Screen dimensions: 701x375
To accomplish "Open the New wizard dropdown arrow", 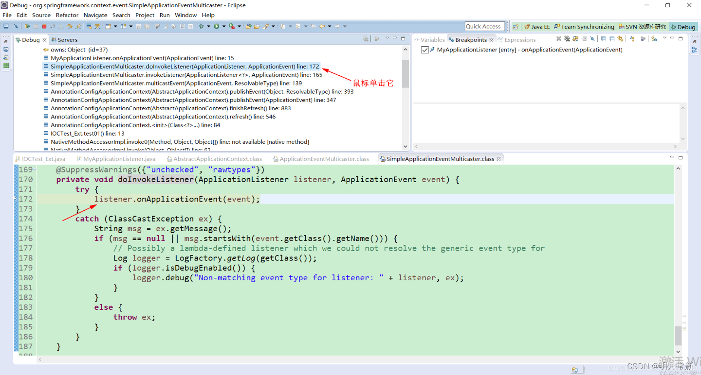I will tap(115, 26).
